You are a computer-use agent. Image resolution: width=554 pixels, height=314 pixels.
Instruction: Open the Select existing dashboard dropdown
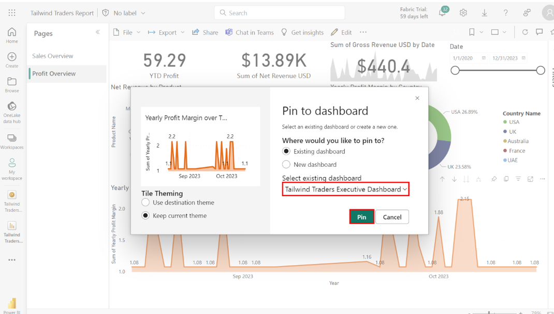(x=345, y=190)
